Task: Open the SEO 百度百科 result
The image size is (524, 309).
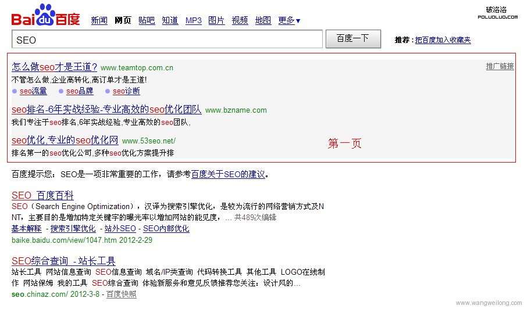Action: pos(42,196)
